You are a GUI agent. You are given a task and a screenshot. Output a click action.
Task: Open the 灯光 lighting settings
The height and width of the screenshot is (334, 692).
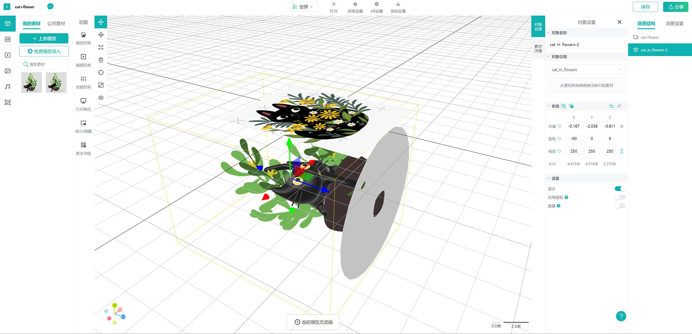click(334, 8)
